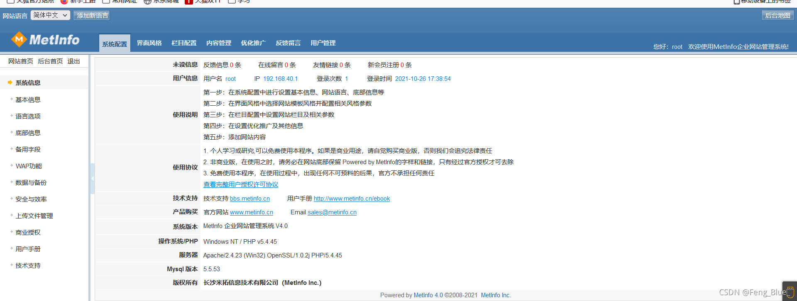Open the 用户管理 tab

[x=323, y=43]
